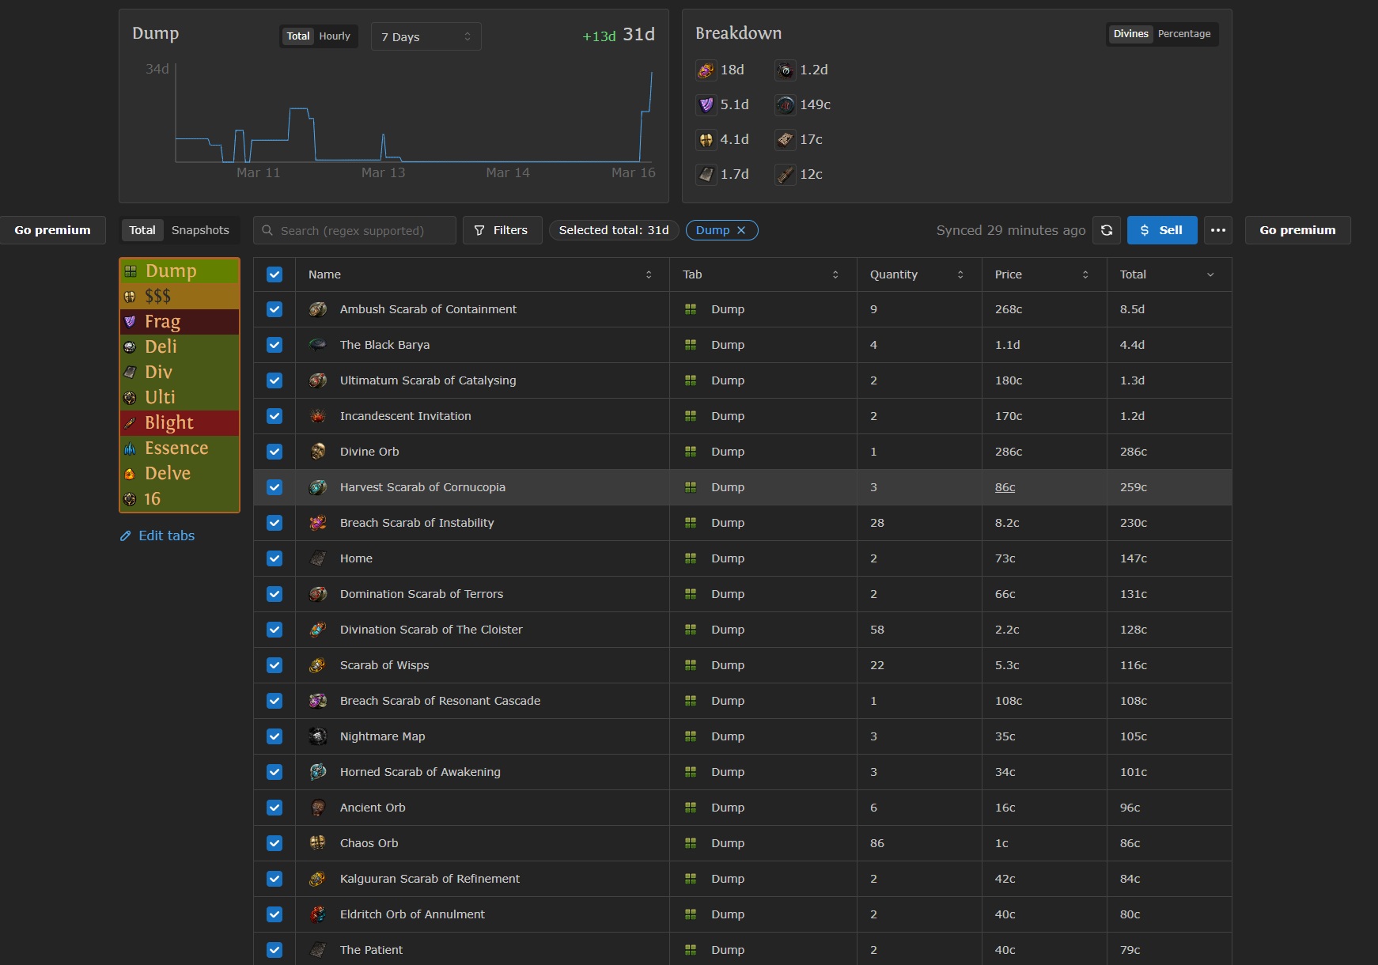Sort table by Total column
The height and width of the screenshot is (965, 1378).
click(1169, 274)
